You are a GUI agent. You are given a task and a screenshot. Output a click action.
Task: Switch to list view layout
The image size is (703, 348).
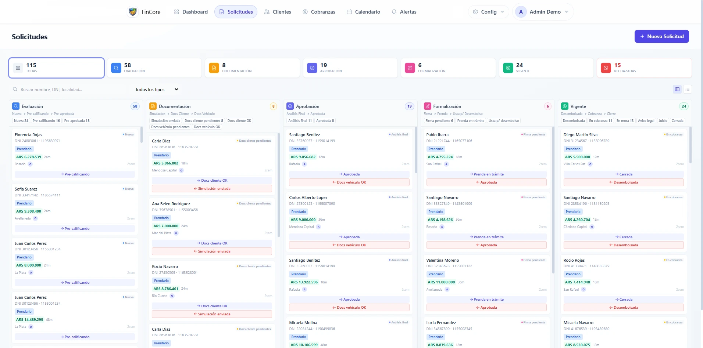tap(688, 89)
